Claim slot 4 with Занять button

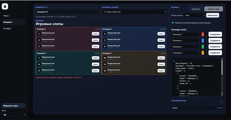pyautogui.click(x=161, y=34)
